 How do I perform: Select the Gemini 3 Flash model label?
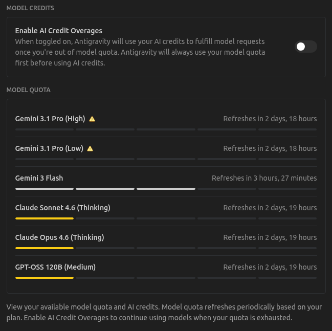(39, 178)
